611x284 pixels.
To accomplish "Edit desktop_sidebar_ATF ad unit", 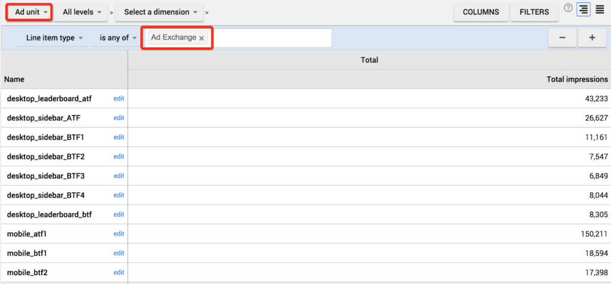I will [x=119, y=118].
